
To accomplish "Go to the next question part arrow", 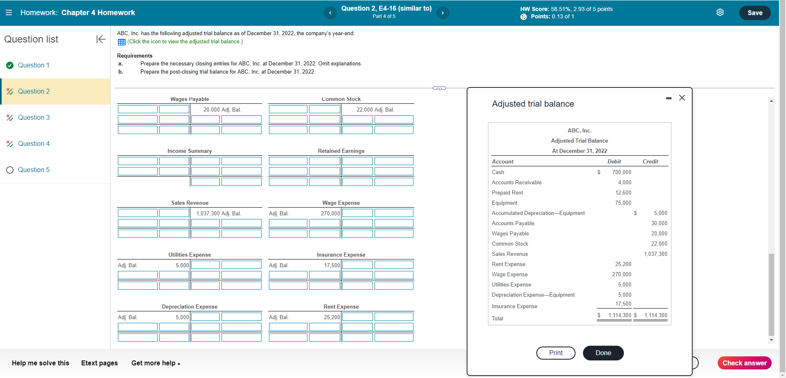I will click(x=443, y=13).
